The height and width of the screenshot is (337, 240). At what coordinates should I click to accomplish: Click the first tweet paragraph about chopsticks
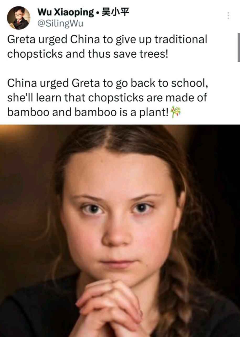coord(107,47)
